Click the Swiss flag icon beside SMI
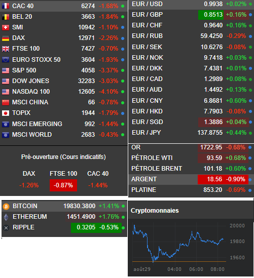This screenshot has width=254, height=278. click(6, 27)
